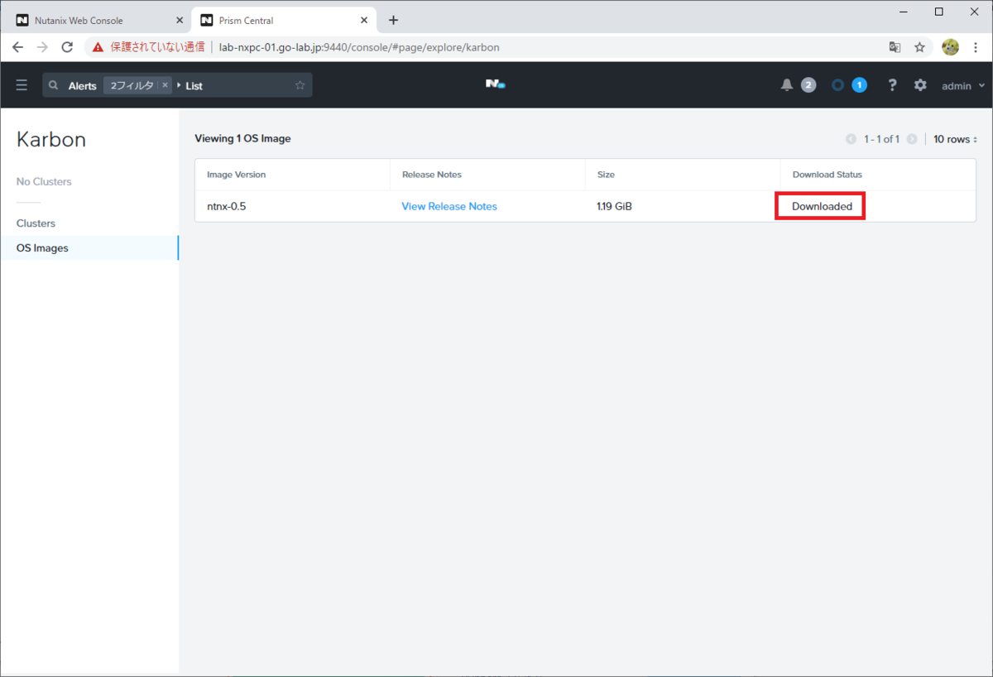This screenshot has width=993, height=677.
Task: Go to previous page arrow
Action: (851, 139)
